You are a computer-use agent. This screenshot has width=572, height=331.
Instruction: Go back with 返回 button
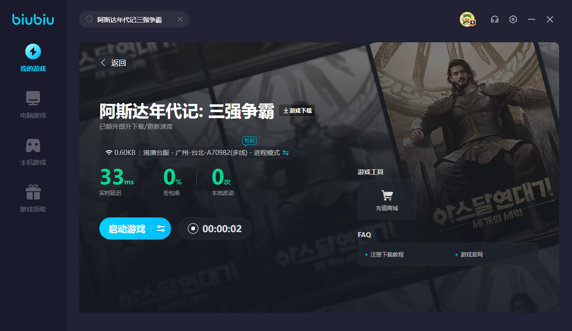pos(114,63)
